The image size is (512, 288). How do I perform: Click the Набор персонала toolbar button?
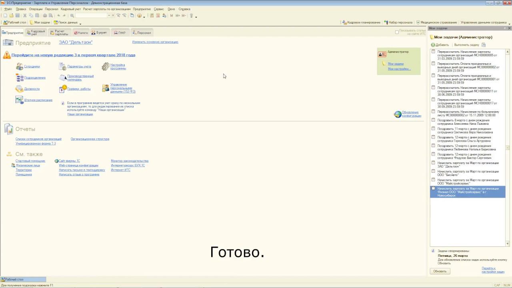pos(398,22)
